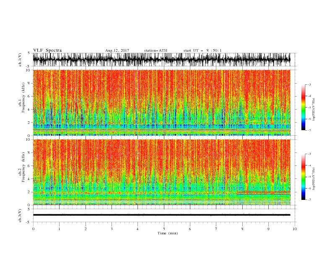Viewport: 332px width, 257px height.
Task: Click inside the ch.1 spectrogram panel
Action: click(x=161, y=102)
